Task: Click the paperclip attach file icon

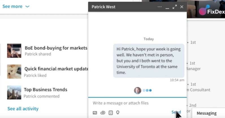Action: (x=103, y=113)
